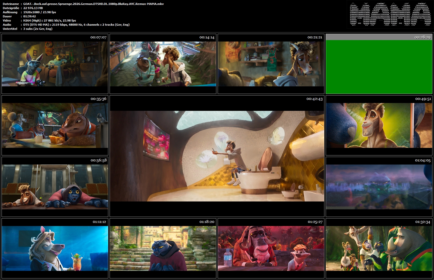Open the diner scene thumbnail at 00:35:36
Screen dimensions: 434x280
click(55, 125)
